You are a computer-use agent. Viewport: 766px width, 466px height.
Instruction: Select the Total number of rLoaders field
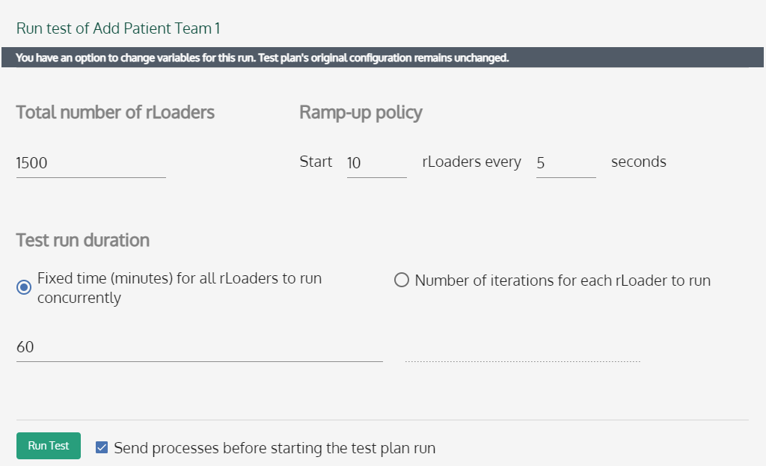[x=90, y=162]
